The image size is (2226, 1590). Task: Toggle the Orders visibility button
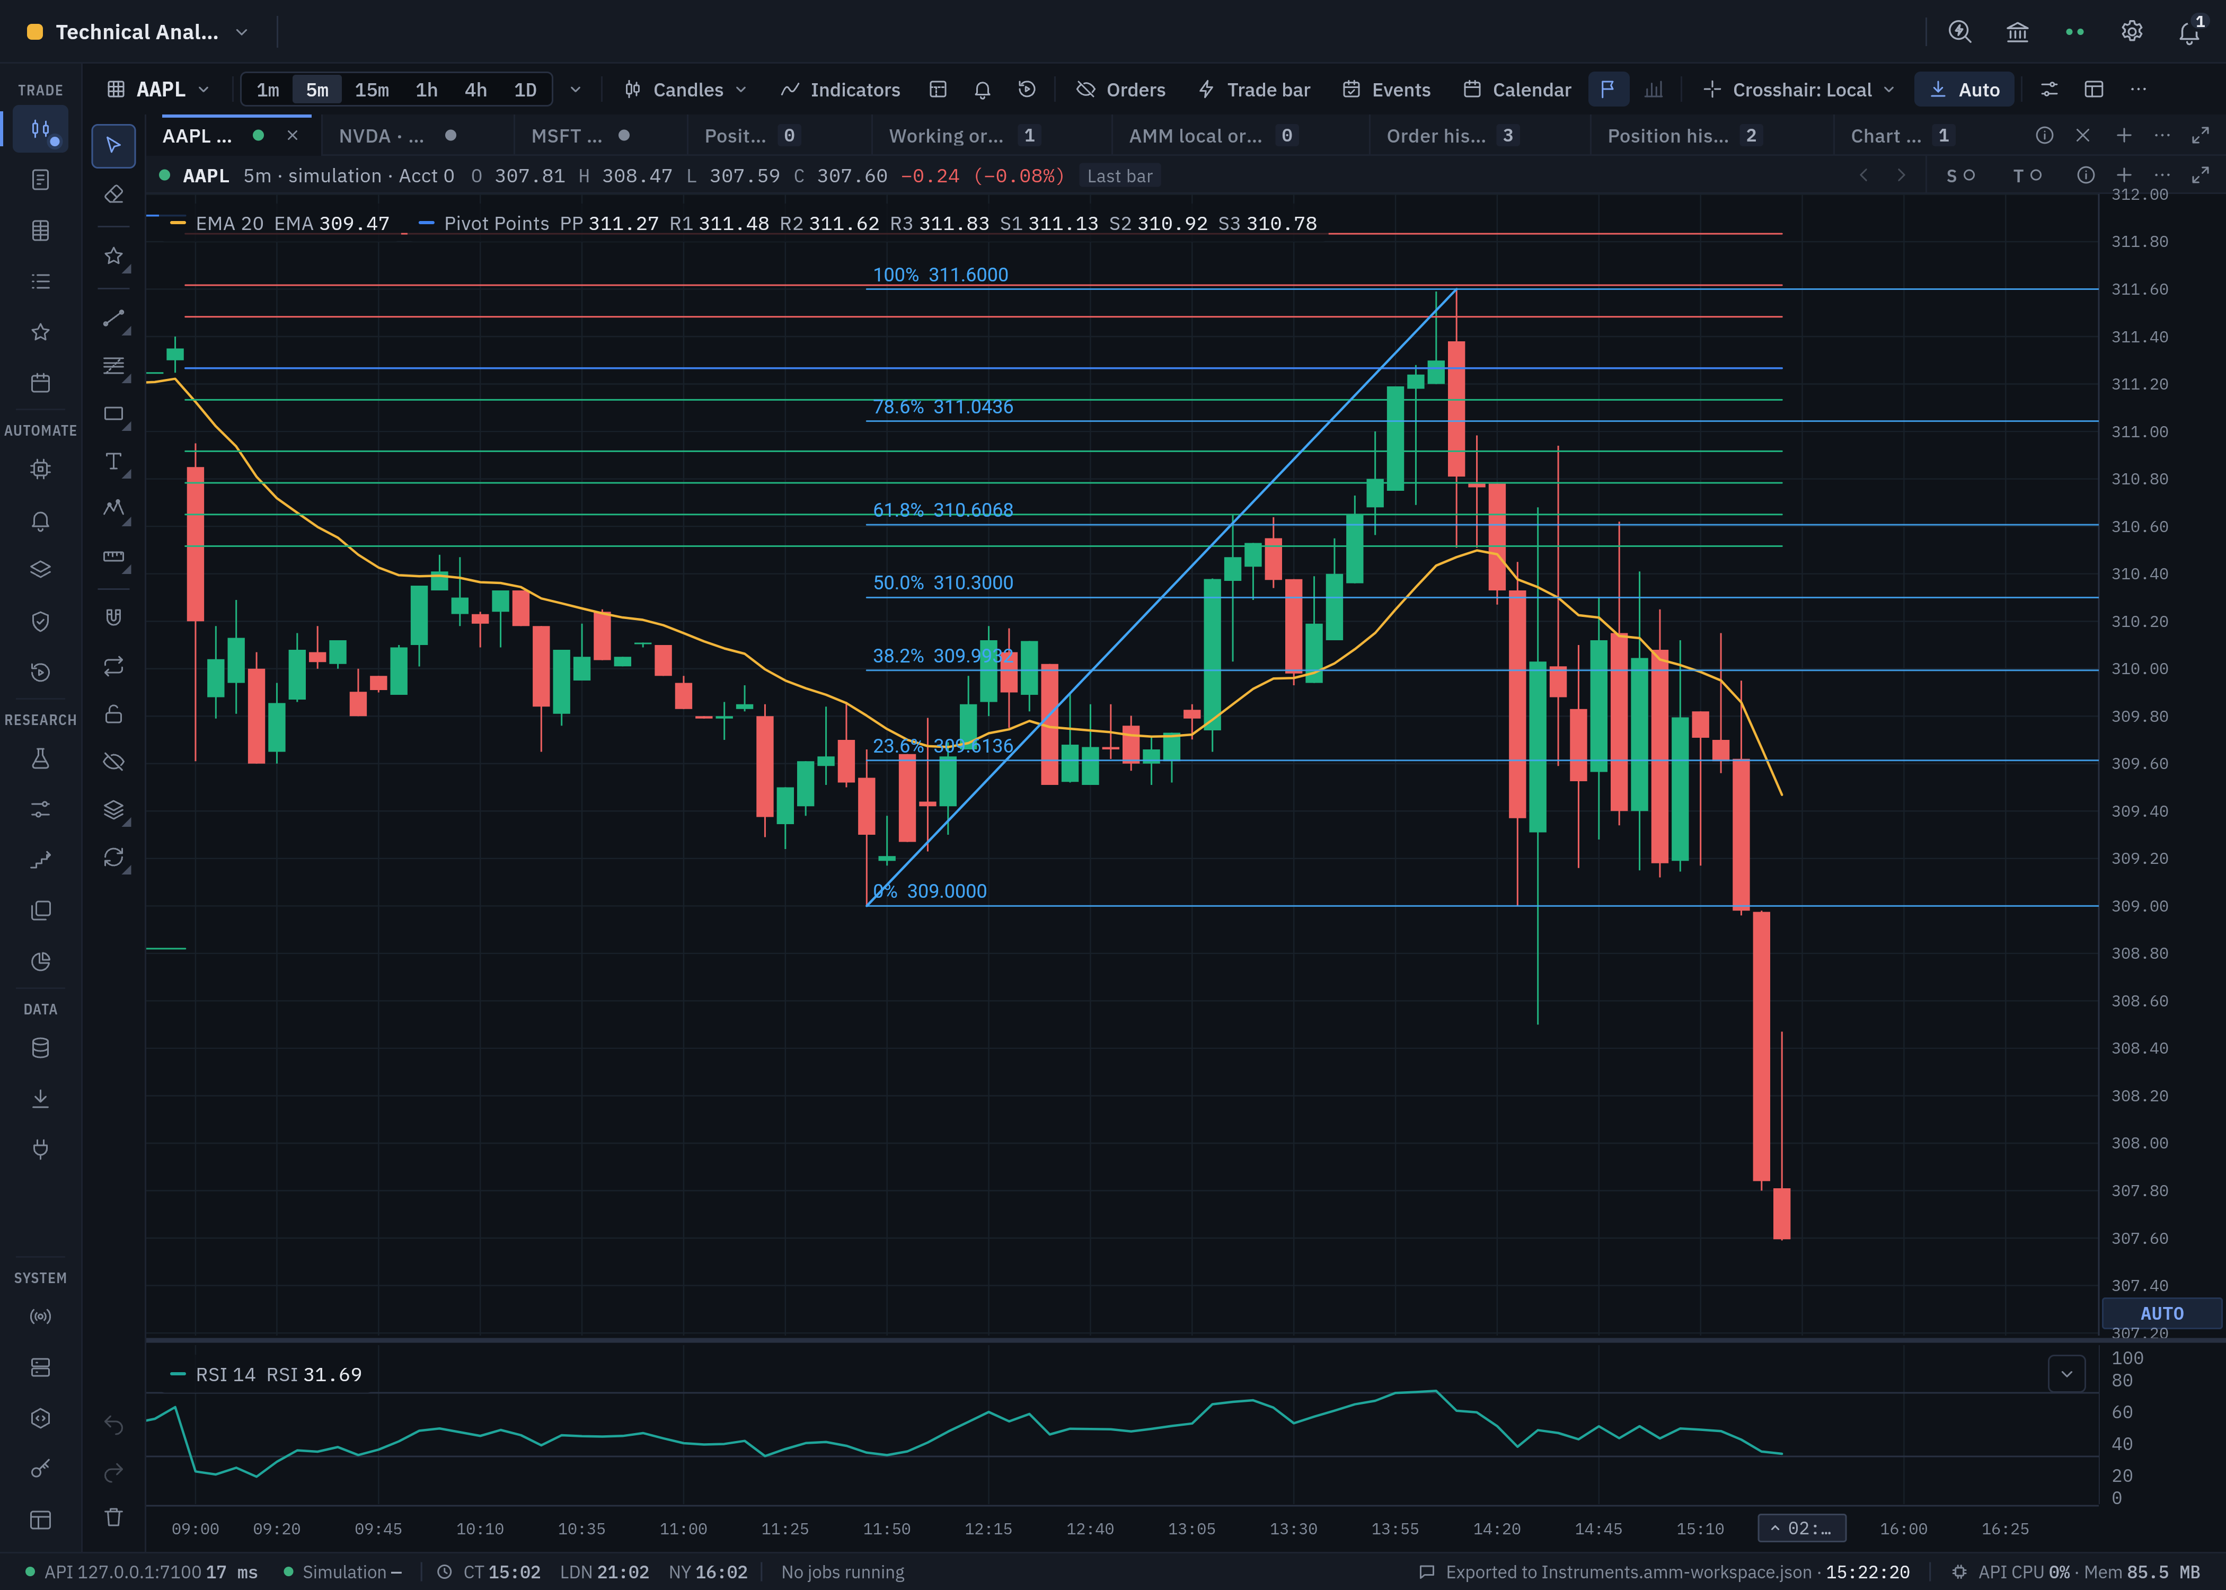[1121, 89]
